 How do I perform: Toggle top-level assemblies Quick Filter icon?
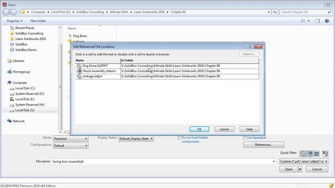tap(325, 154)
